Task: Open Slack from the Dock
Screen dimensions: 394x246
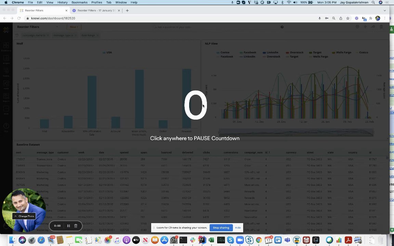Action: click(193, 240)
